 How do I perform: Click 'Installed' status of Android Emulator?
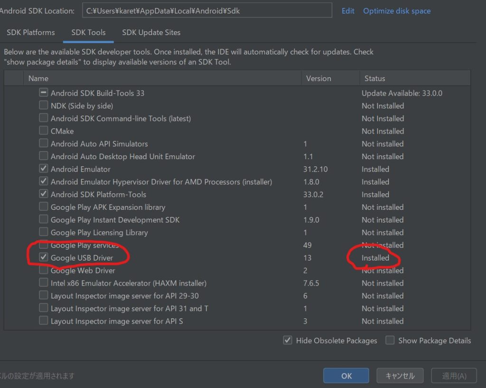[x=375, y=169]
